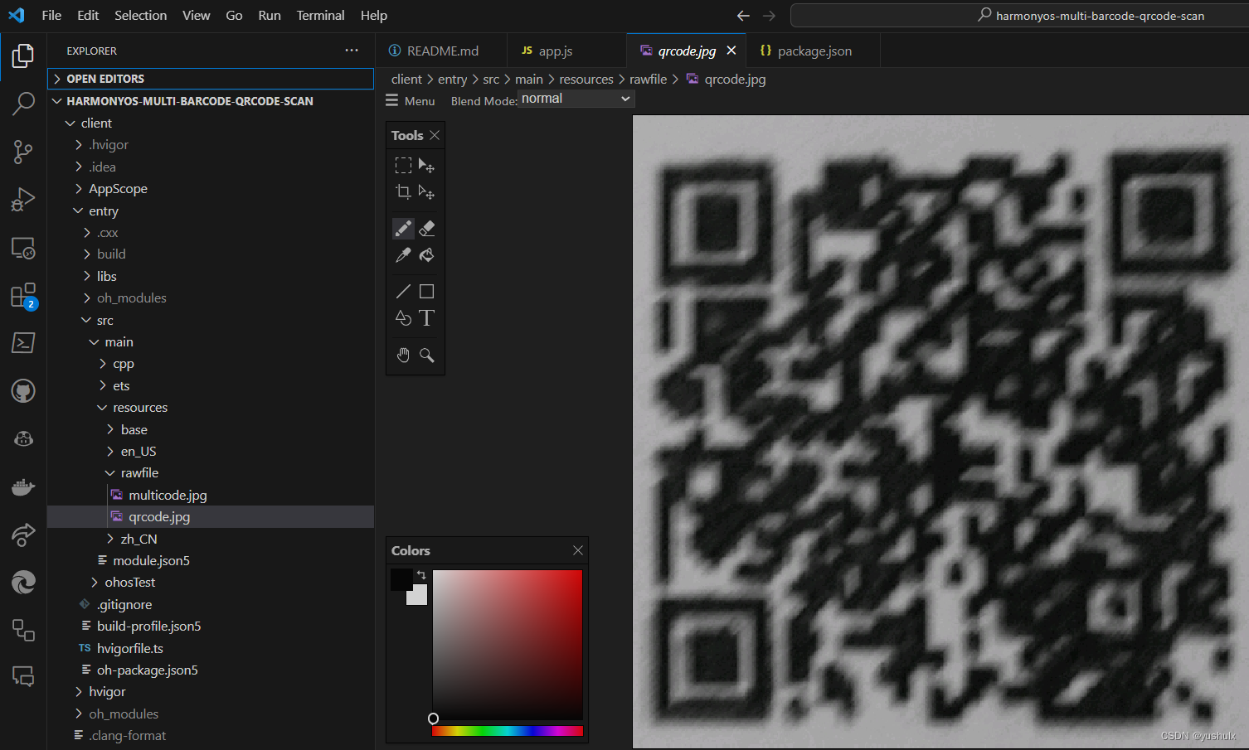Open multicode.jpg in the explorer
This screenshot has height=750, width=1249.
[211, 495]
